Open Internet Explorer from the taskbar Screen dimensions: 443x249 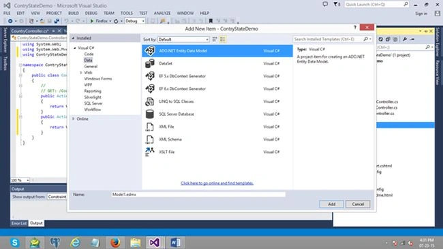point(75,242)
